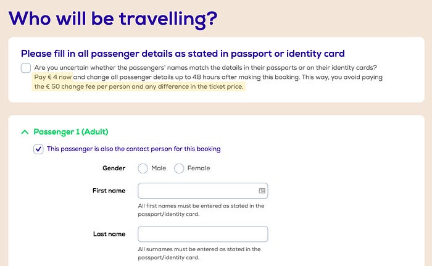Focus the Last name input field
This screenshot has height=266, width=432.
(x=202, y=234)
